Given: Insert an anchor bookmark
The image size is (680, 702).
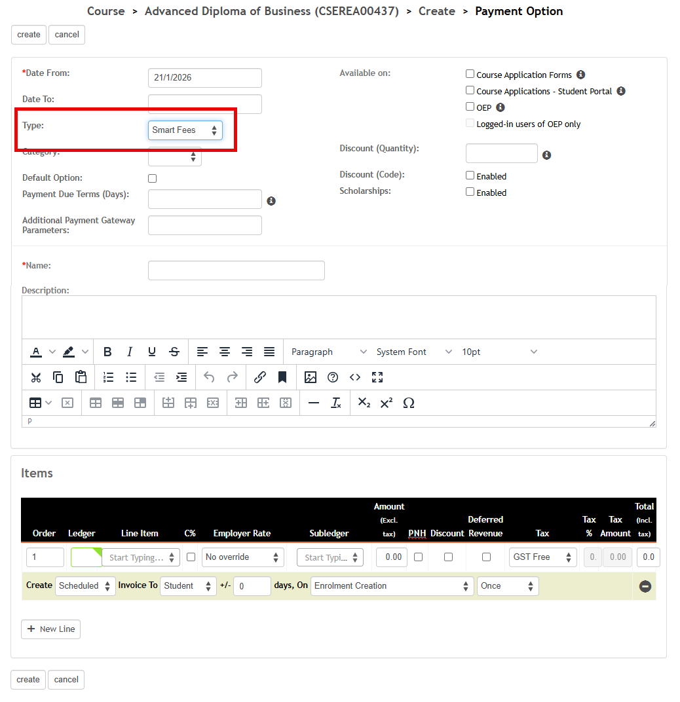Looking at the screenshot, I should point(282,377).
